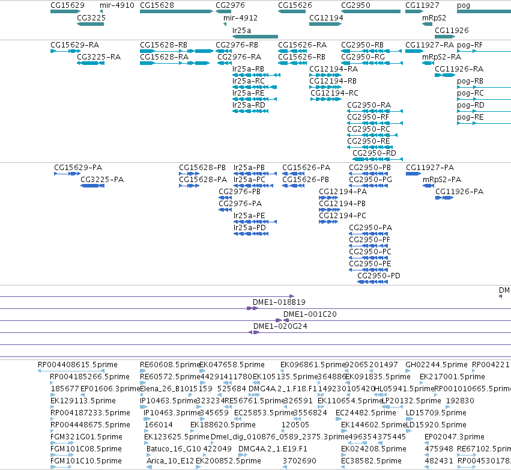Open protein CG15628-PB
Viewport: 511px width, 470px height.
click(202, 167)
